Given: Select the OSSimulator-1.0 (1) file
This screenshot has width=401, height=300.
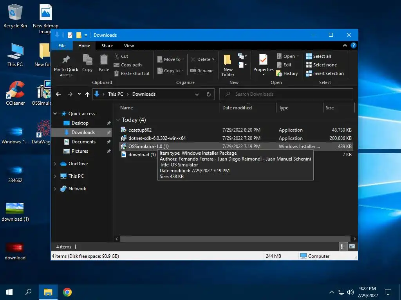Looking at the screenshot, I should click(x=236, y=146).
